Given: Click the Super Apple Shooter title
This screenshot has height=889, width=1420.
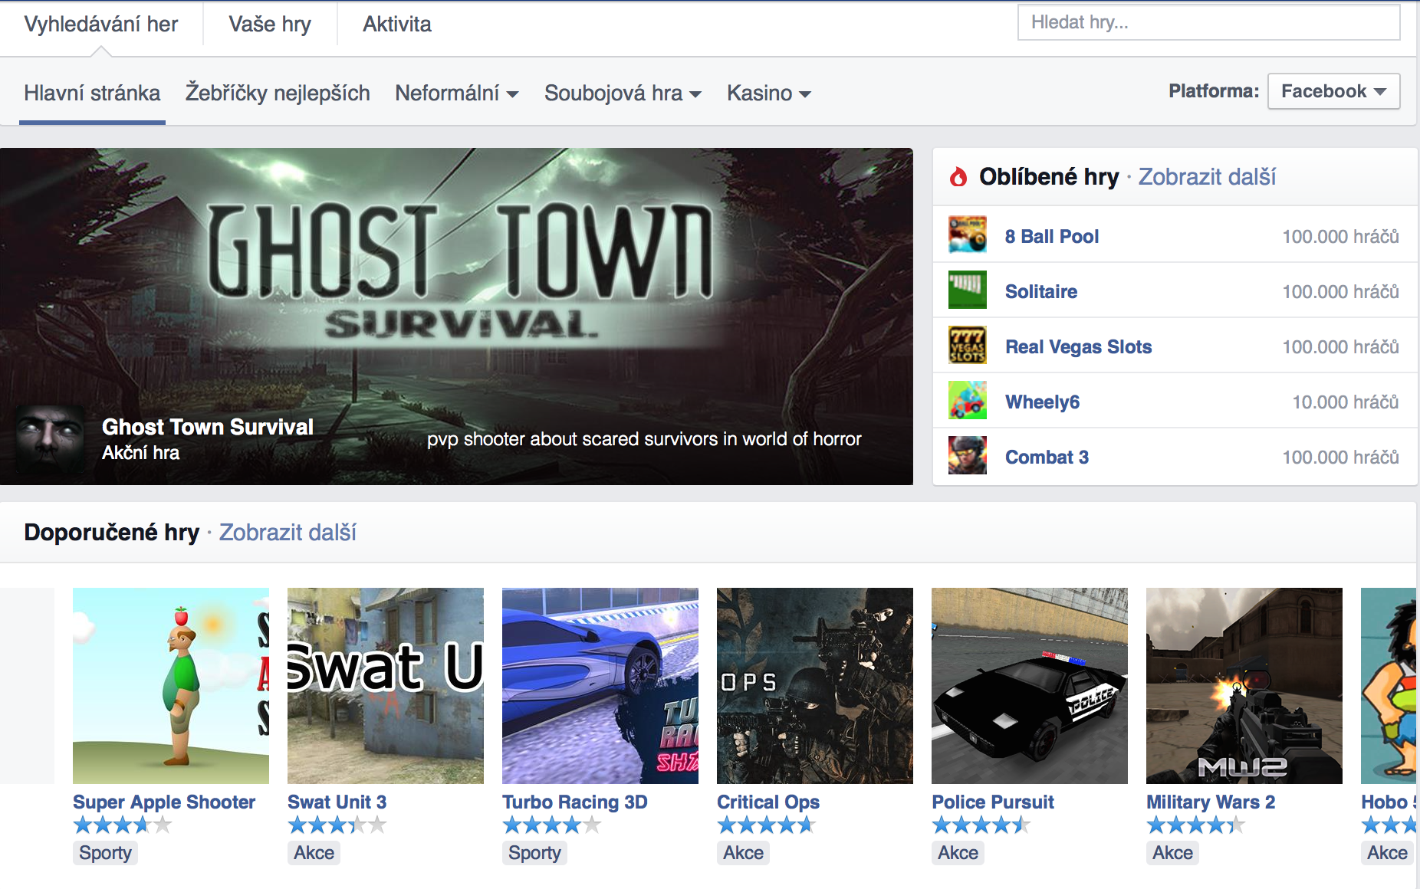Looking at the screenshot, I should (x=164, y=802).
